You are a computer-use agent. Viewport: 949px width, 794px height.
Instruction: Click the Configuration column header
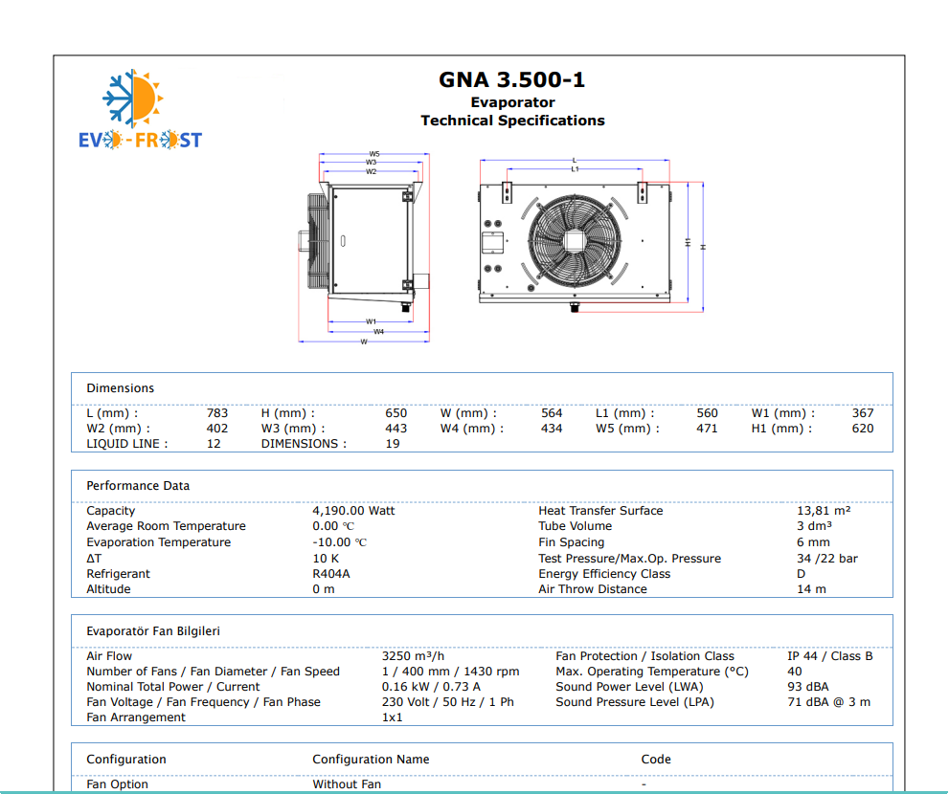125,760
